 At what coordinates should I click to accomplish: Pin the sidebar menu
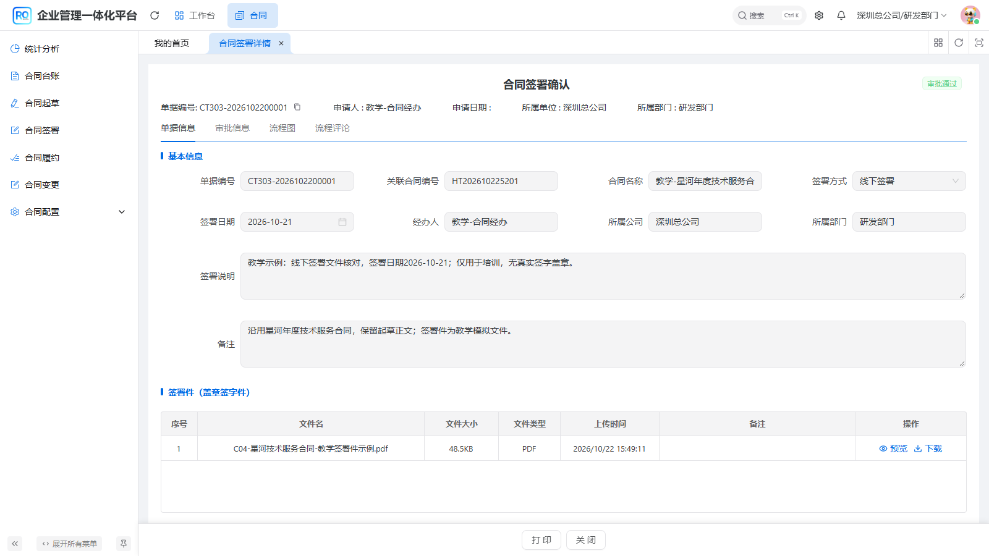click(x=124, y=544)
